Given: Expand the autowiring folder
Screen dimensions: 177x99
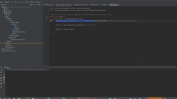Looking at the screenshot, I should (3, 11).
